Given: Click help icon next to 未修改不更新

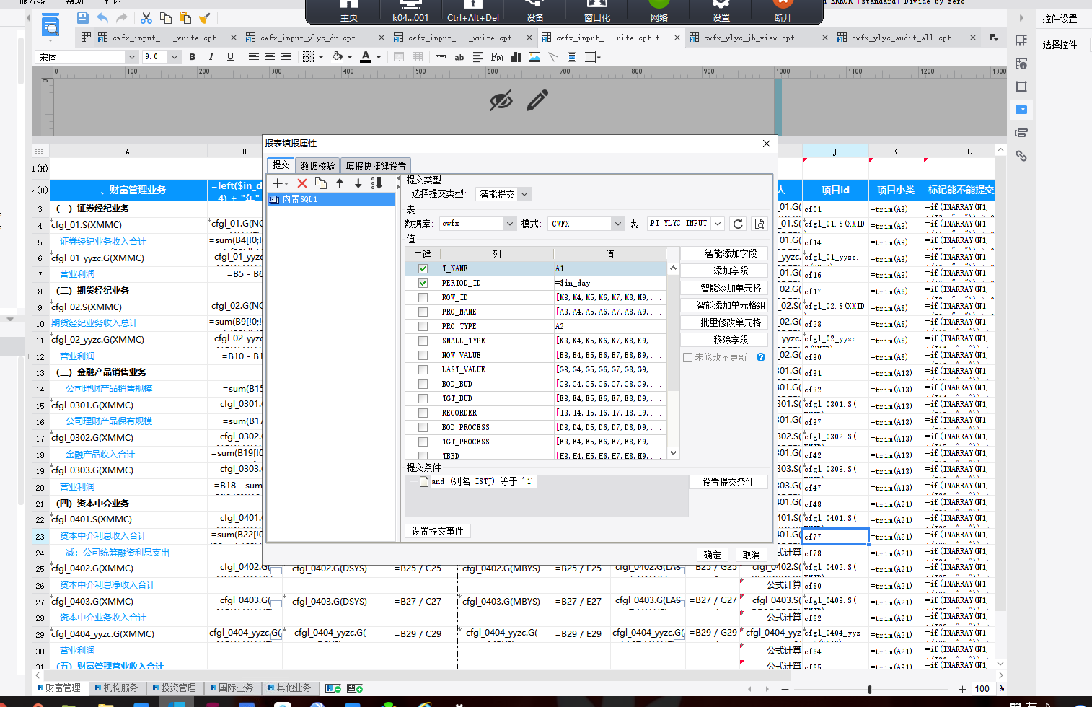Looking at the screenshot, I should click(761, 357).
